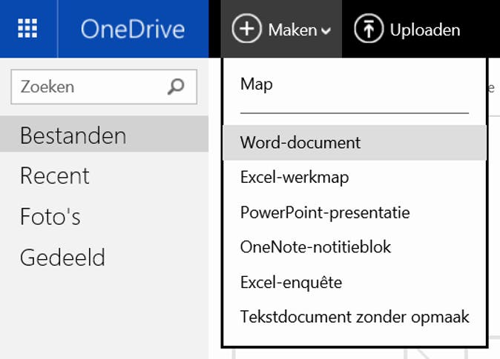Go to Recent files list
The height and width of the screenshot is (359, 500).
pyautogui.click(x=55, y=176)
